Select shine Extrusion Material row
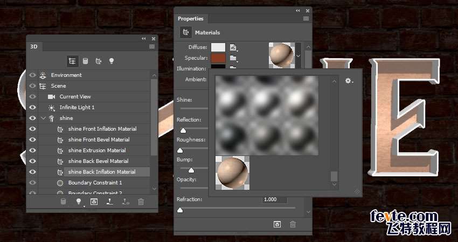 [94, 151]
